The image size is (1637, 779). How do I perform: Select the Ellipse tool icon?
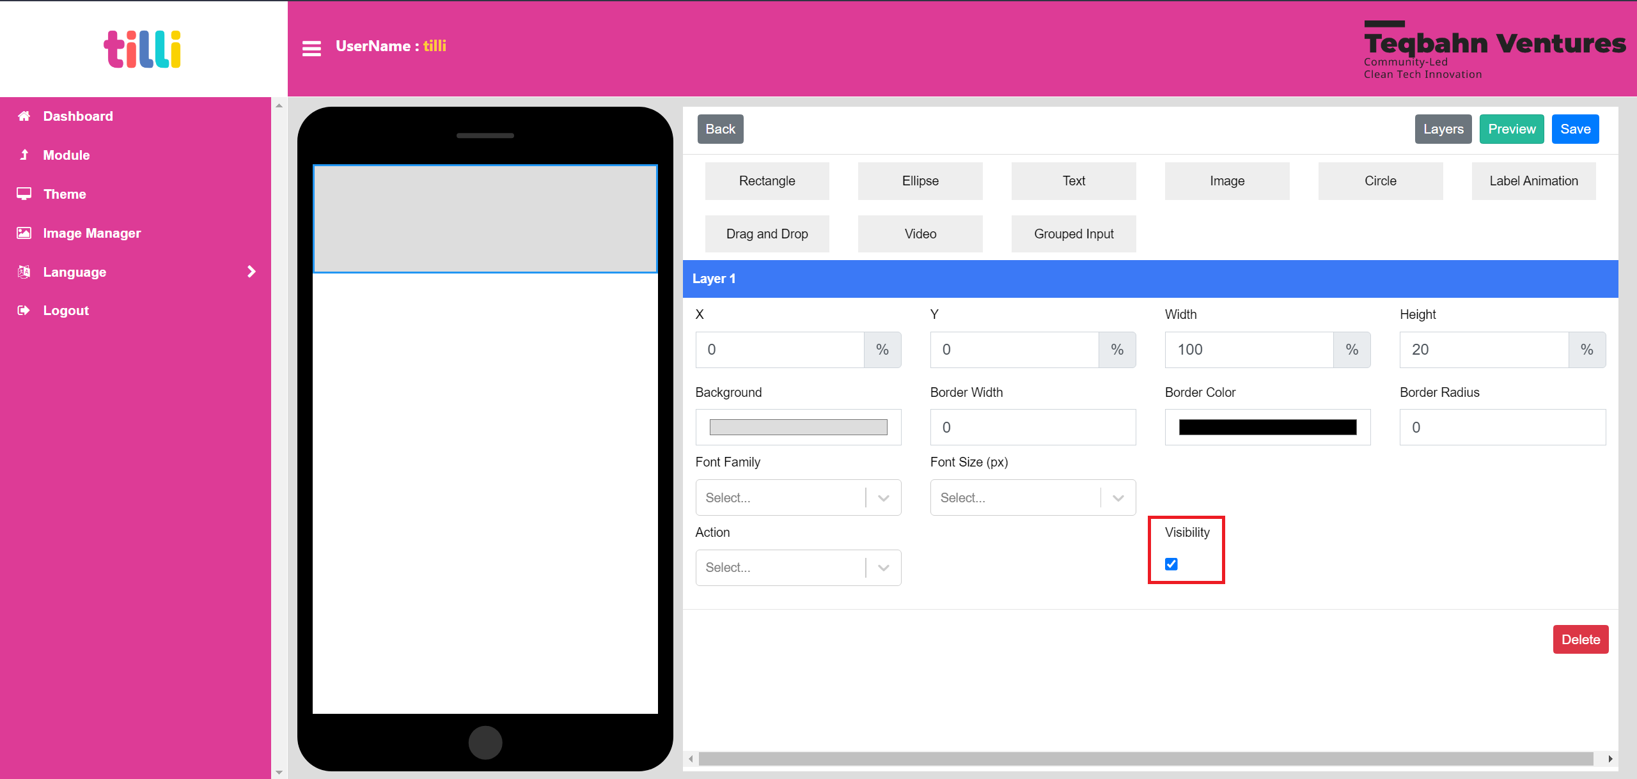coord(920,180)
